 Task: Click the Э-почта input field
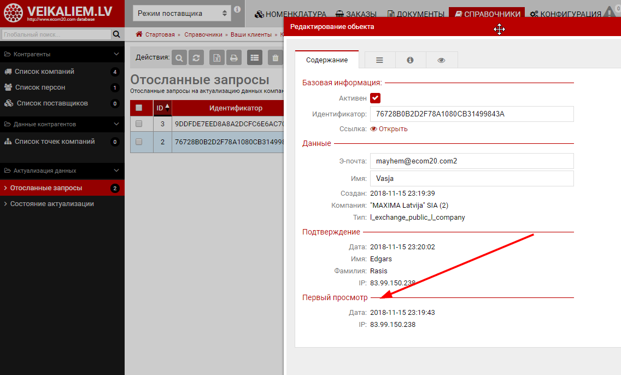tap(471, 161)
